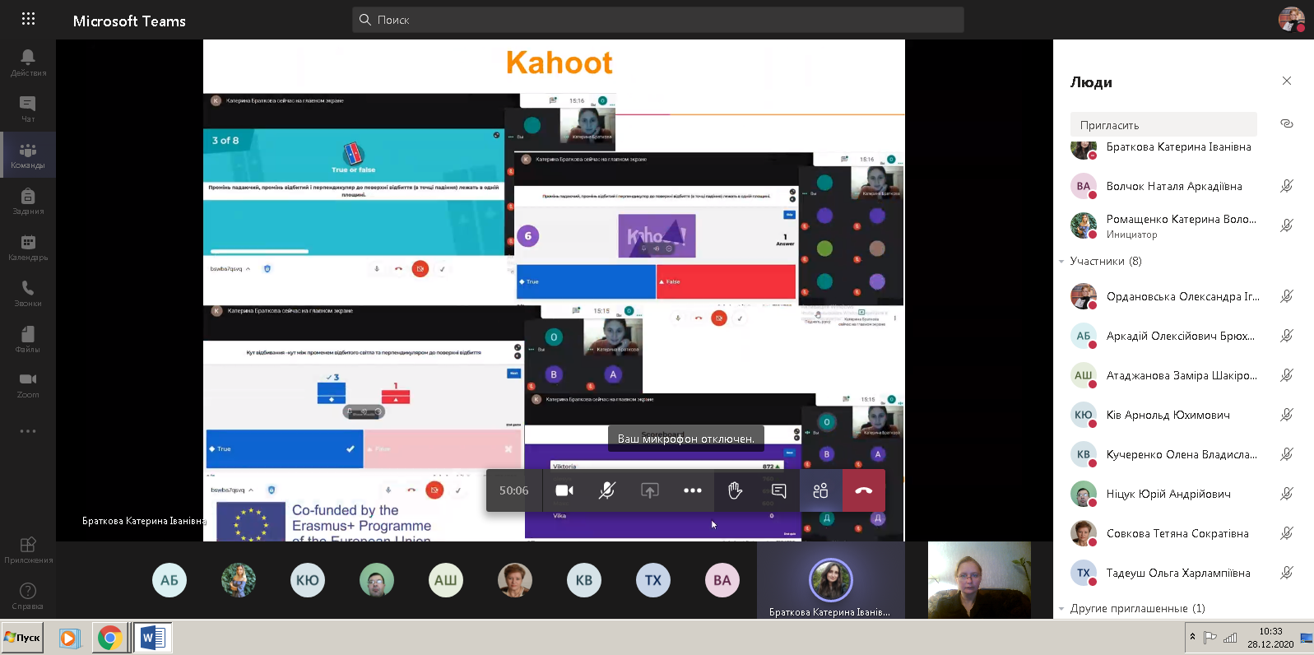
Task: Hide the participants panel from toolbar
Action: click(821, 490)
